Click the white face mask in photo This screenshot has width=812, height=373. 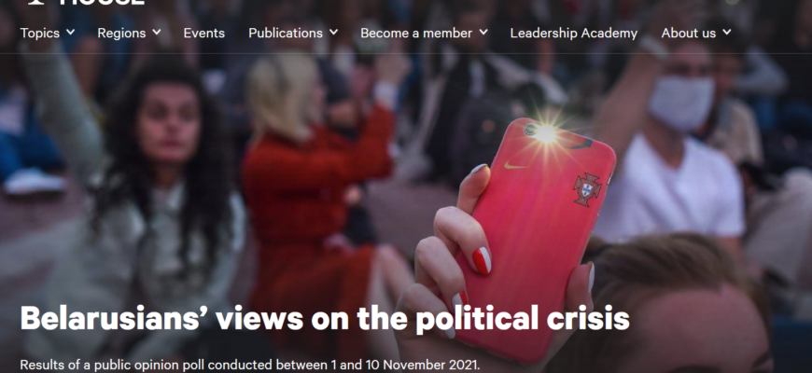point(681,104)
